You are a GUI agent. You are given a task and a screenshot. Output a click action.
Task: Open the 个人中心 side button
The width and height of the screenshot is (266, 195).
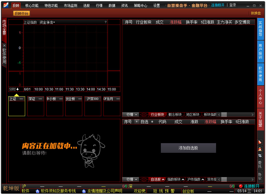coord(260,97)
